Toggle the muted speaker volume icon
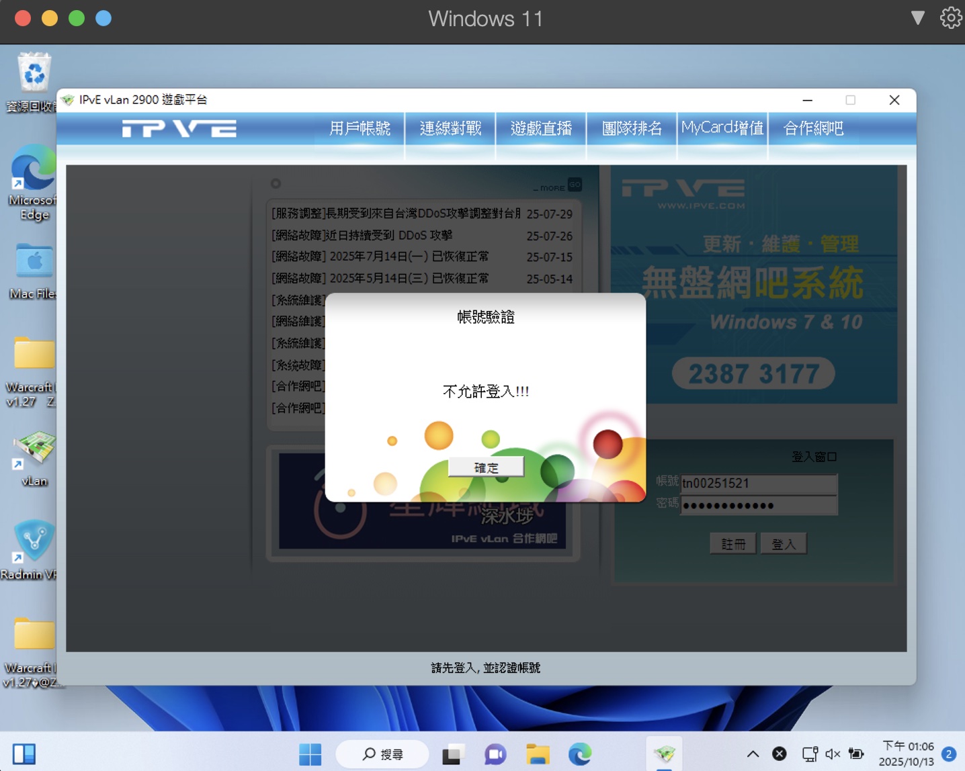The width and height of the screenshot is (965, 771). coord(833,754)
